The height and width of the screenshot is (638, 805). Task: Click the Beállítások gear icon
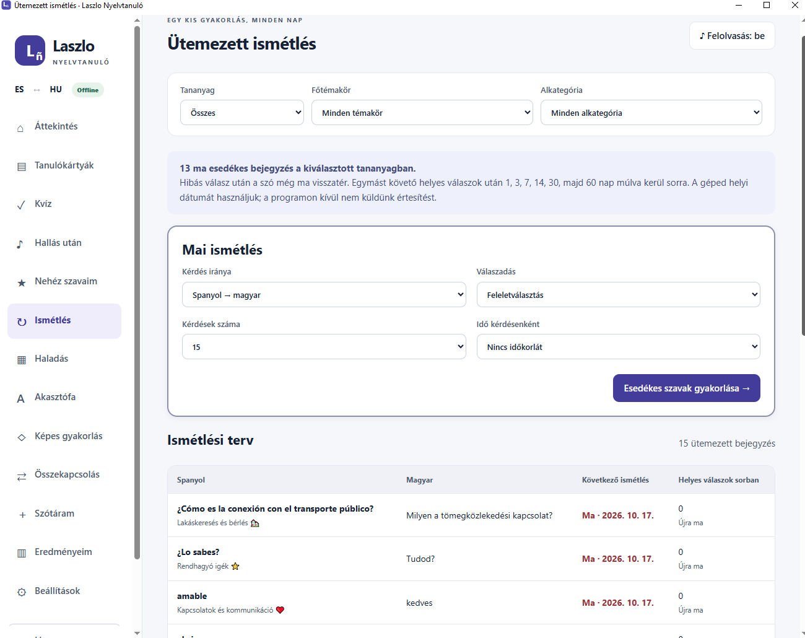point(21,592)
